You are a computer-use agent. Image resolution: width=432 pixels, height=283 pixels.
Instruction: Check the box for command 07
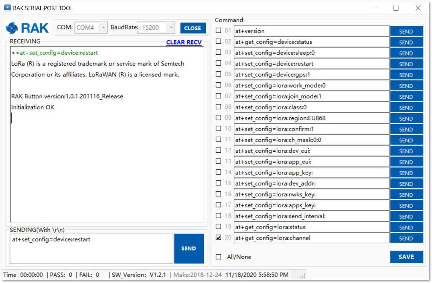(219, 96)
